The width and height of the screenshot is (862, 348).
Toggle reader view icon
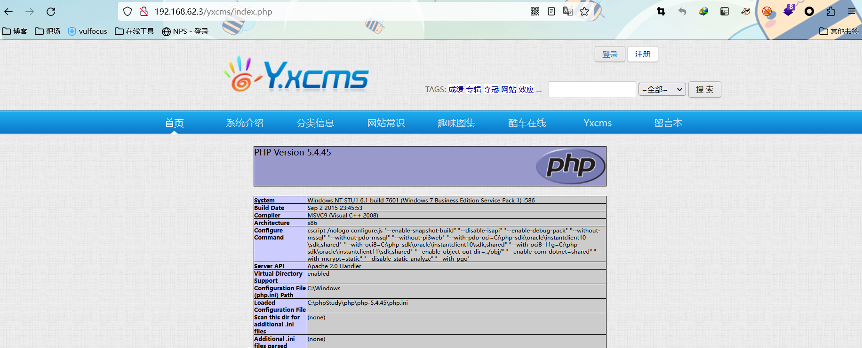point(551,12)
